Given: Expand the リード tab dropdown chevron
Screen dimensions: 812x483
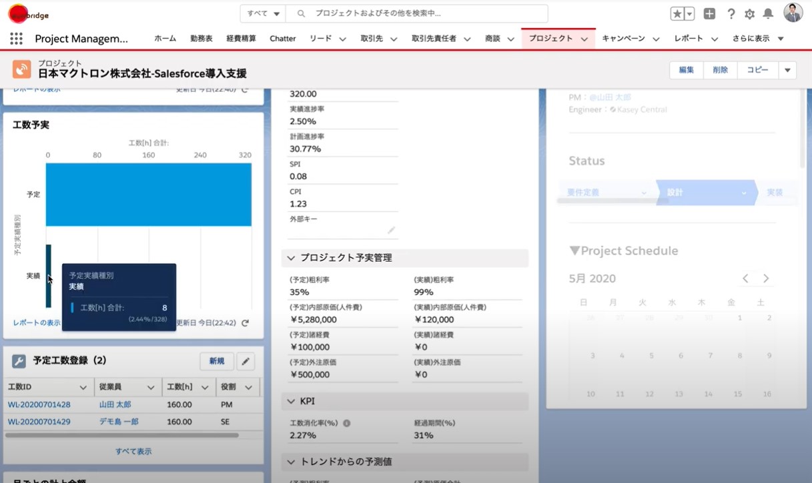Looking at the screenshot, I should (342, 39).
